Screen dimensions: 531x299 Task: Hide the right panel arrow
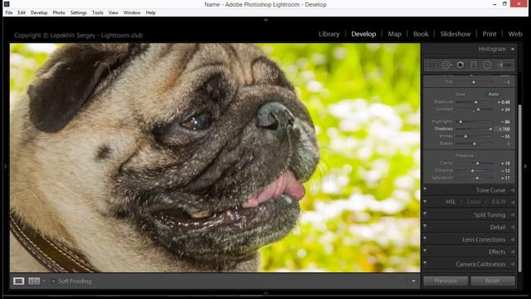click(525, 166)
